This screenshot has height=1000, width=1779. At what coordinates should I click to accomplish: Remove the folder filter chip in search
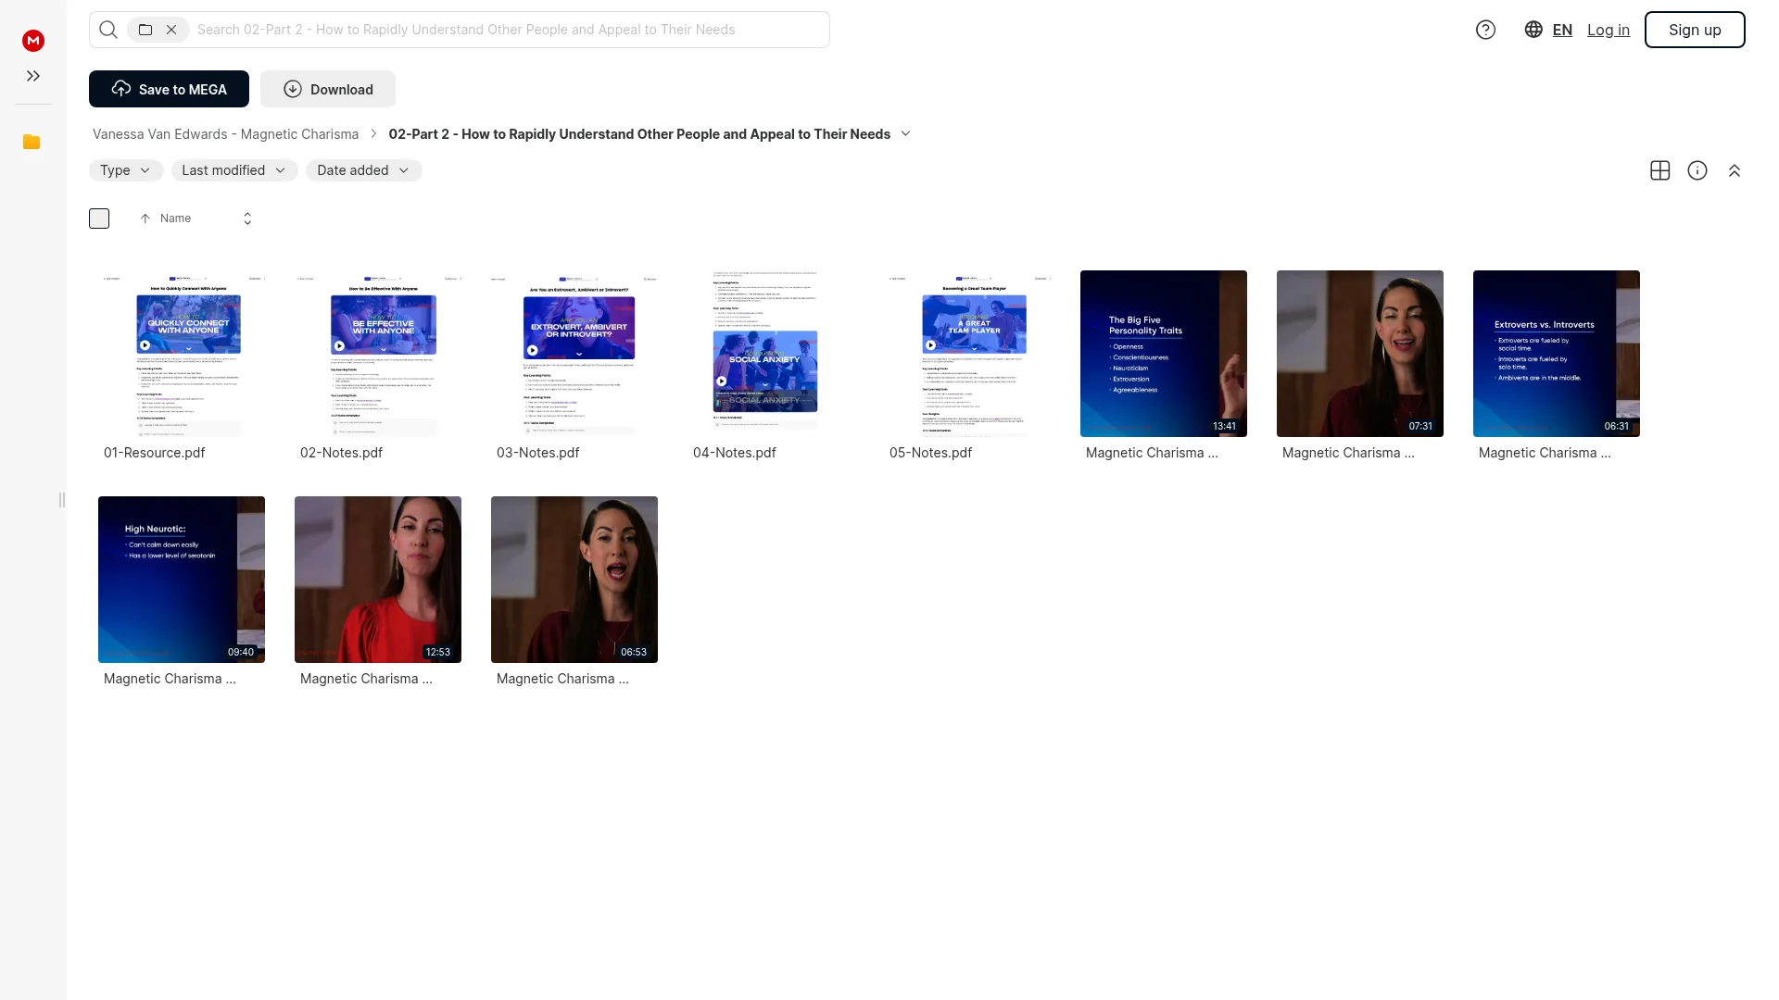[171, 30]
